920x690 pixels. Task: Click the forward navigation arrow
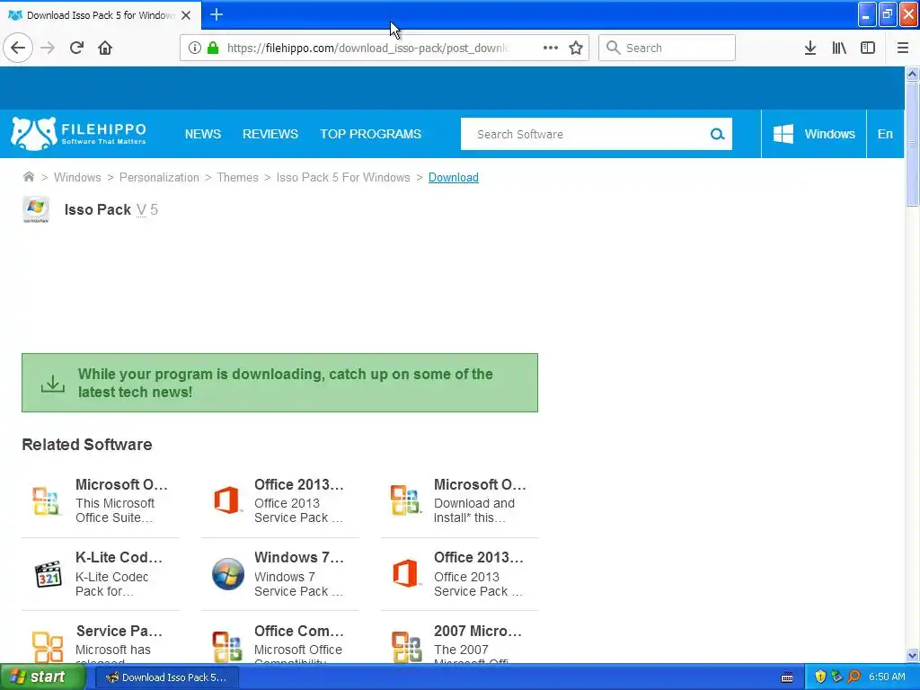[48, 48]
